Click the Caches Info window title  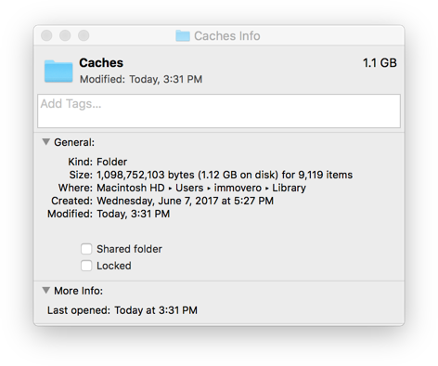pyautogui.click(x=227, y=36)
